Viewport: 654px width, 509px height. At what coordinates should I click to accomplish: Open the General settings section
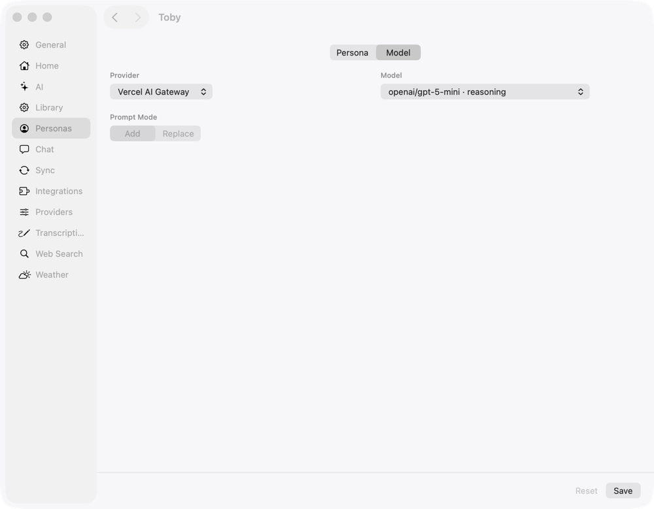point(51,44)
